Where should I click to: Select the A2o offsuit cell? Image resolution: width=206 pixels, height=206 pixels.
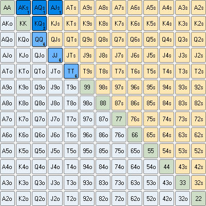pos(7,199)
